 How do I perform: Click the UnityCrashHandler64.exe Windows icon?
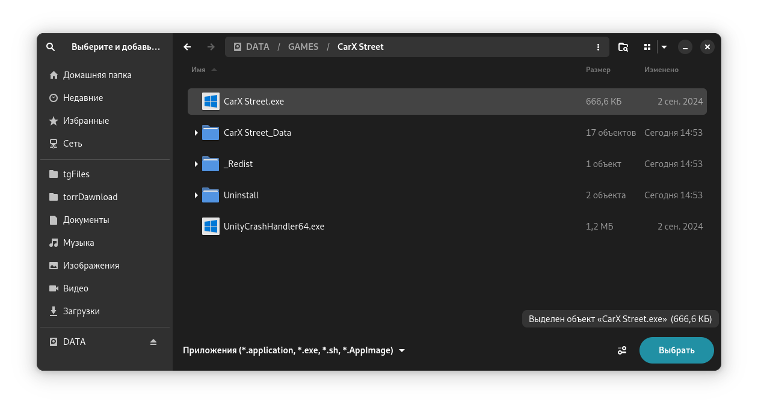211,227
